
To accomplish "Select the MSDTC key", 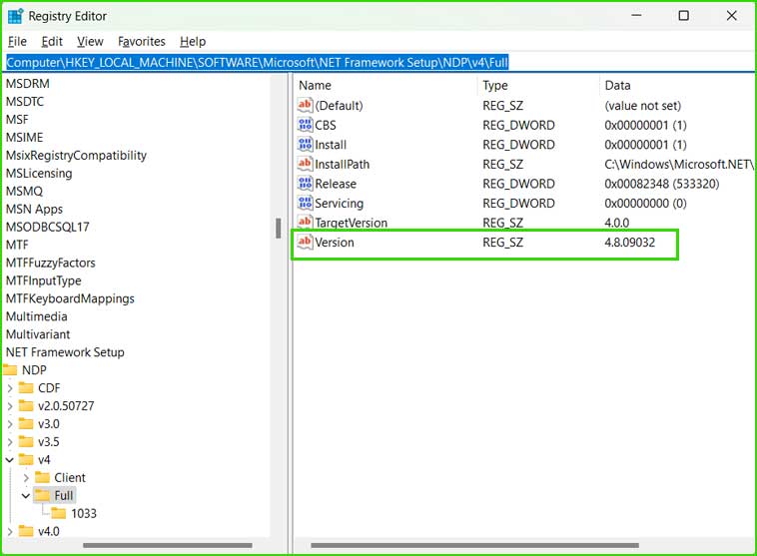I will tap(25, 102).
